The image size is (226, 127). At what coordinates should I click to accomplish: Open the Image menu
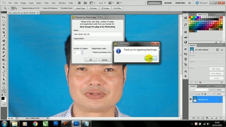coord(23,3)
